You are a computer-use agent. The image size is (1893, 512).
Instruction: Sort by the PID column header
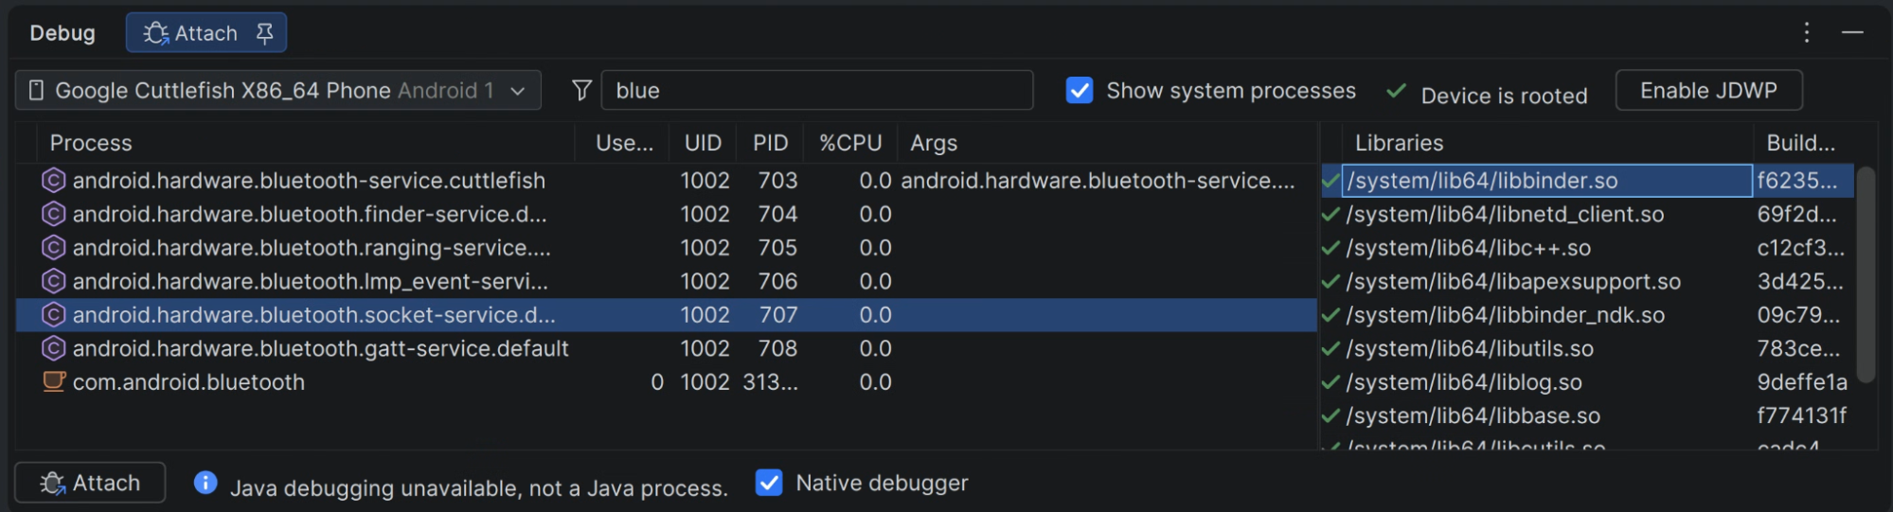pyautogui.click(x=770, y=143)
